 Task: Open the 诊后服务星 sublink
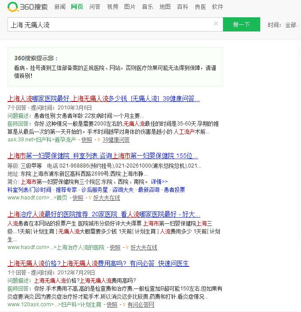[x=94, y=190]
